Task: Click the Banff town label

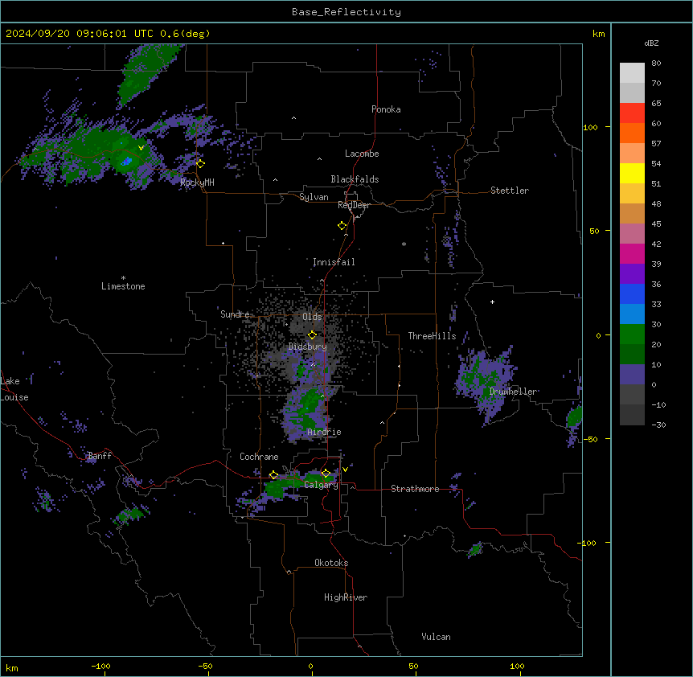Action: [100, 456]
